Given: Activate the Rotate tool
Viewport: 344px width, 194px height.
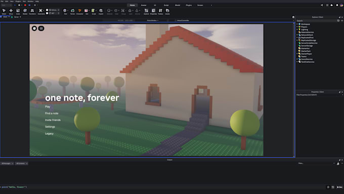Looking at the screenshot, I should [25, 12].
